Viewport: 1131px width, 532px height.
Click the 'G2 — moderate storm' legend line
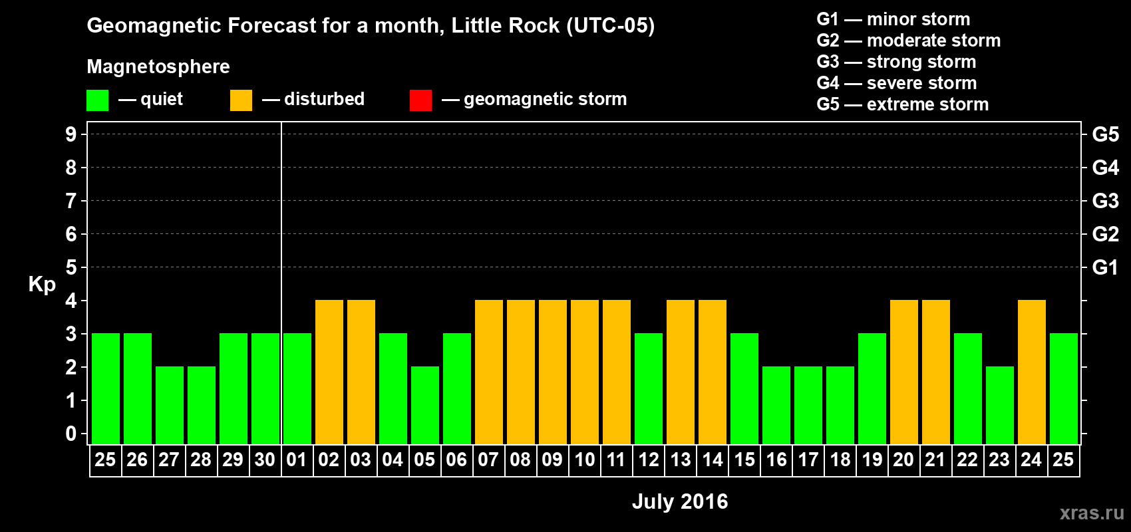909,41
